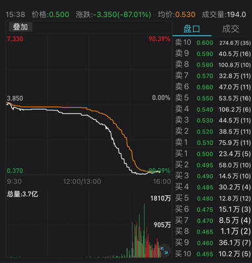Select the 盘口 tab
Viewport: 252px width, 263px height.
pos(192,29)
